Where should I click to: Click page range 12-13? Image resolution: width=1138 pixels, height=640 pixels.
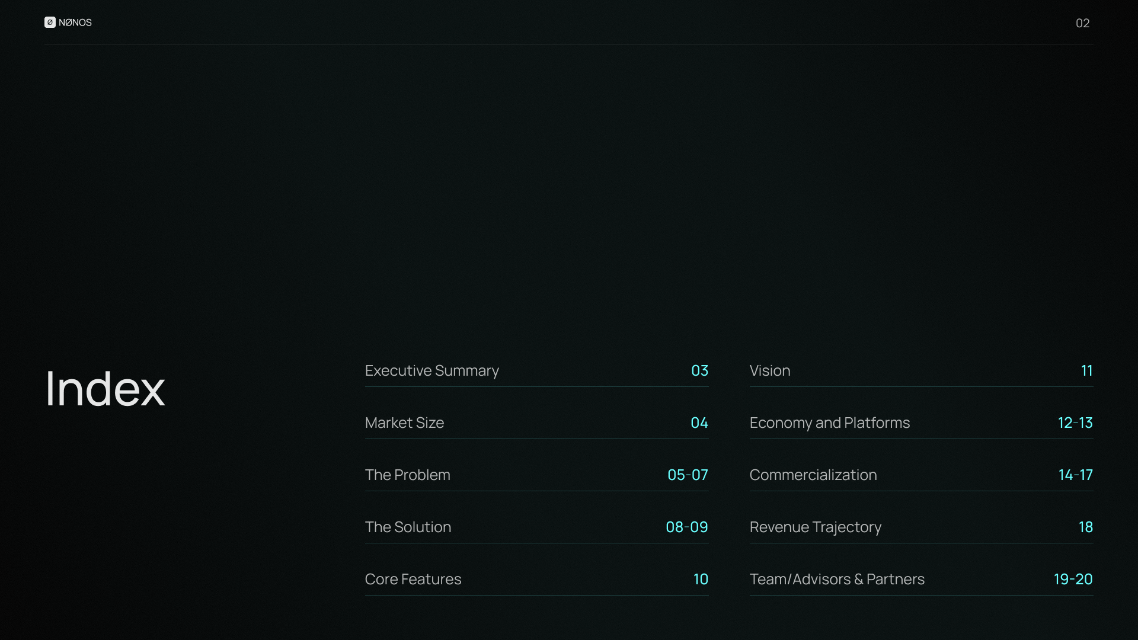(1075, 423)
